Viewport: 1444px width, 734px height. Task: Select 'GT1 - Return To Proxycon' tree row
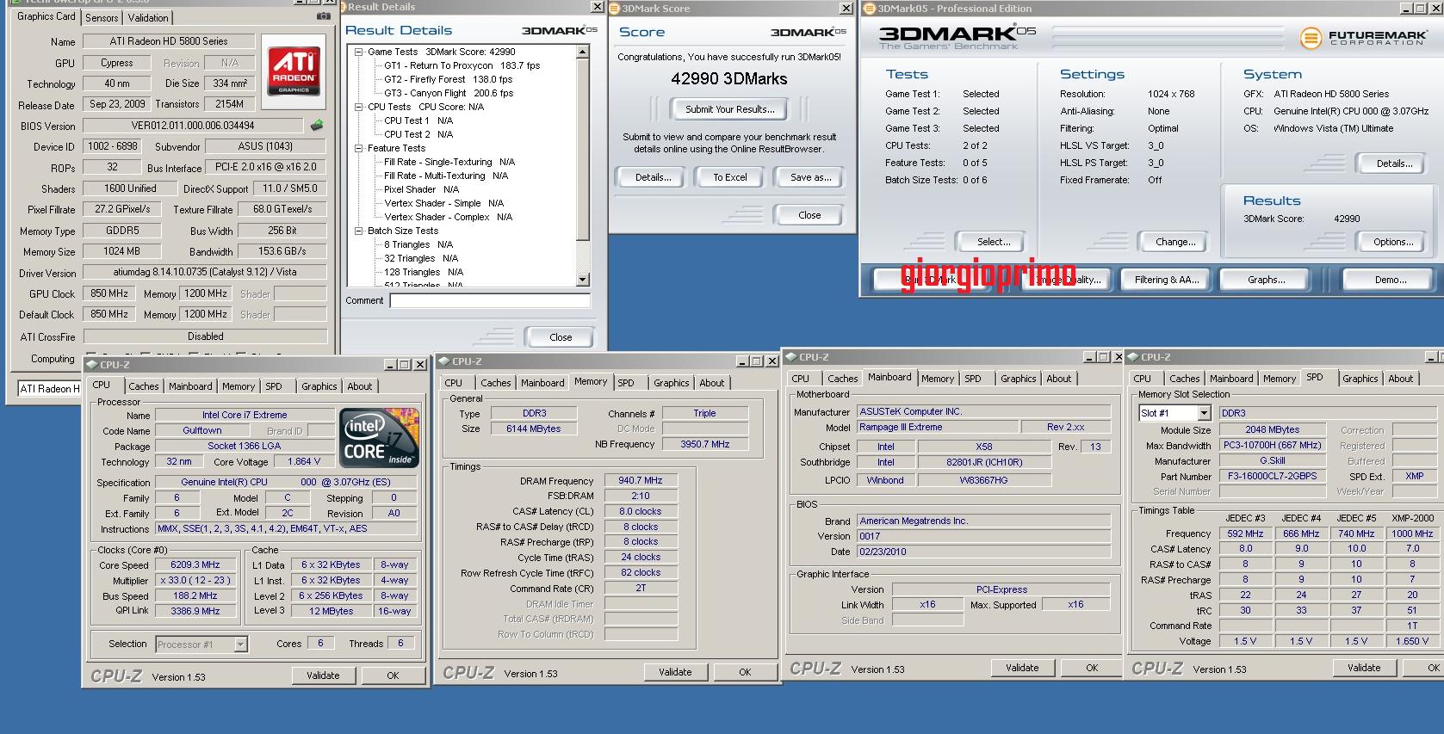pos(462,65)
